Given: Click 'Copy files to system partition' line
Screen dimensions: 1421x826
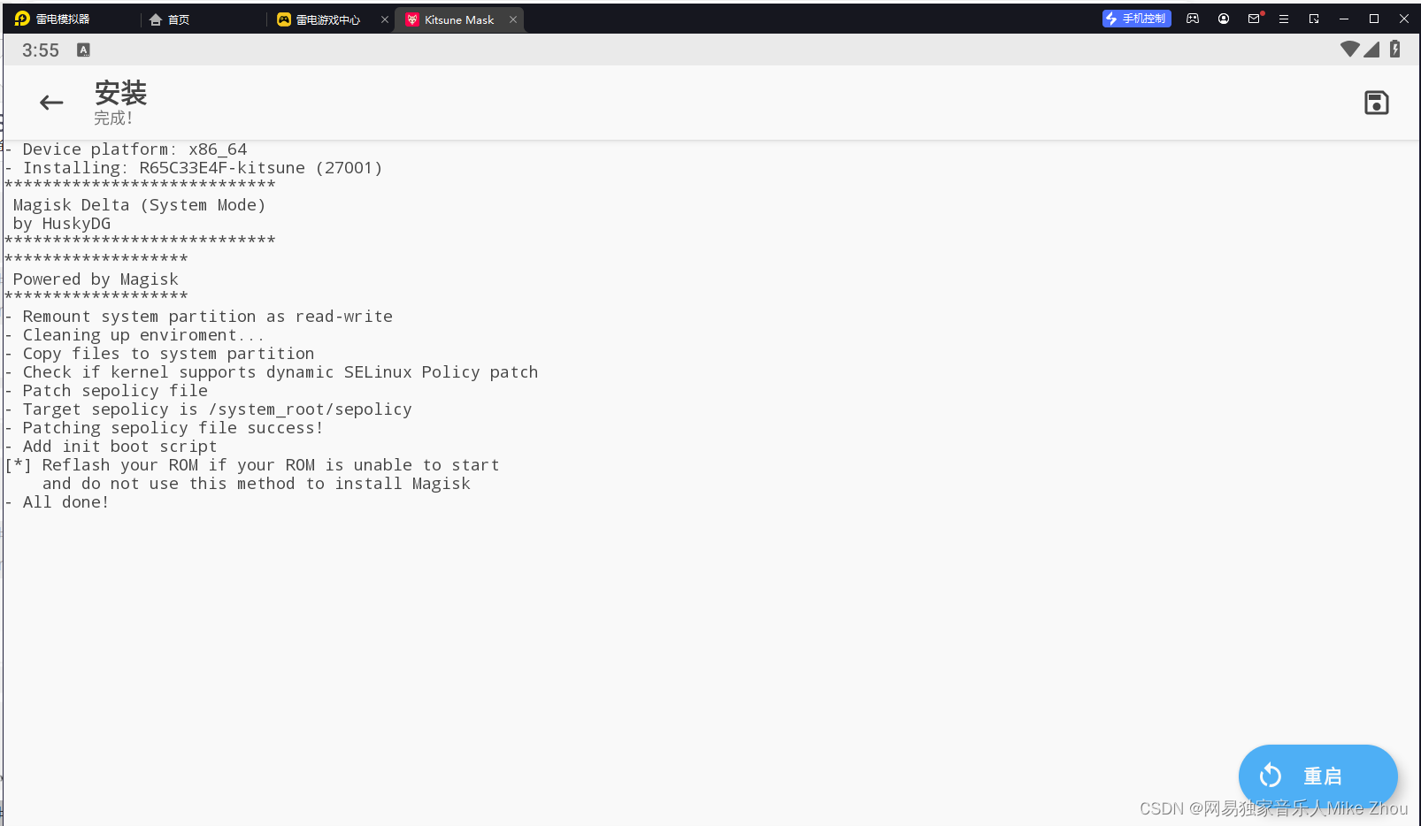Looking at the screenshot, I should pyautogui.click(x=159, y=354).
